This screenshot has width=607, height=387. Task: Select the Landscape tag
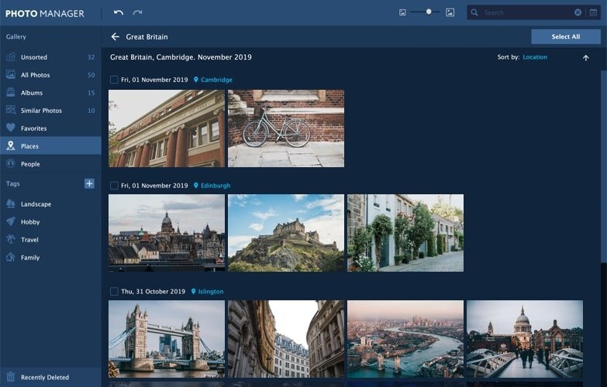[x=36, y=204]
